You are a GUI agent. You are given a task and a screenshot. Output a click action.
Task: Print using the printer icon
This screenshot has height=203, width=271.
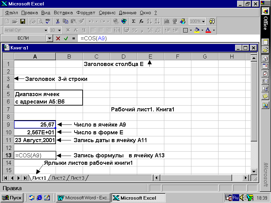click(x=32, y=21)
